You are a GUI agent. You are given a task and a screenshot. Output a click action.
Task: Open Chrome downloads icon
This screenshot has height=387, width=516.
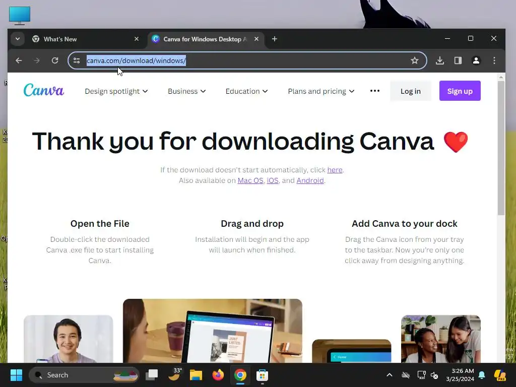(x=440, y=60)
